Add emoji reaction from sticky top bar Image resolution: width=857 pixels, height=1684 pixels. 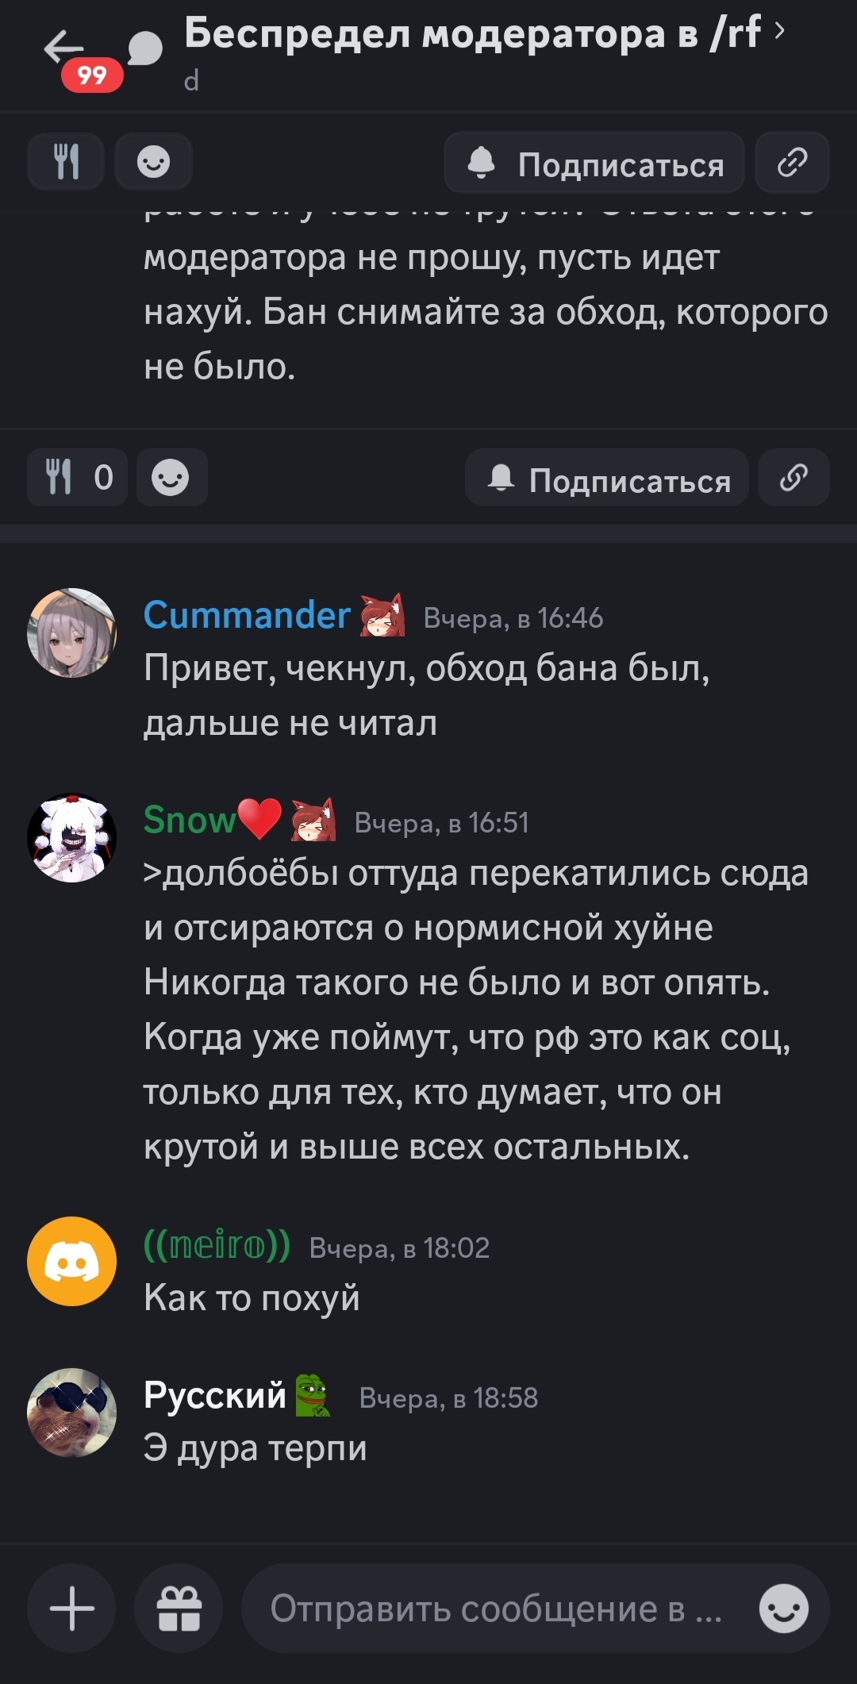pyautogui.click(x=153, y=162)
